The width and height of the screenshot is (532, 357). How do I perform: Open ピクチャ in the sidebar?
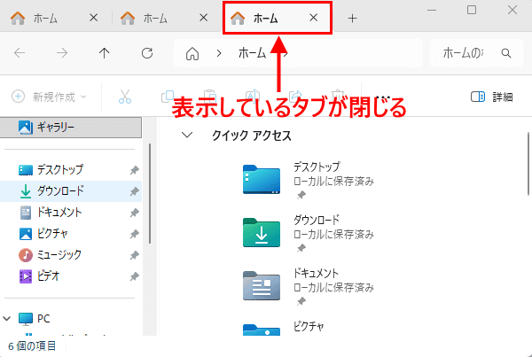71,234
